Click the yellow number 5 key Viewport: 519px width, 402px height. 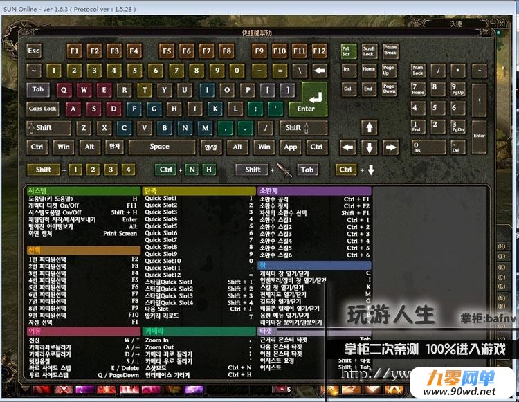point(135,71)
